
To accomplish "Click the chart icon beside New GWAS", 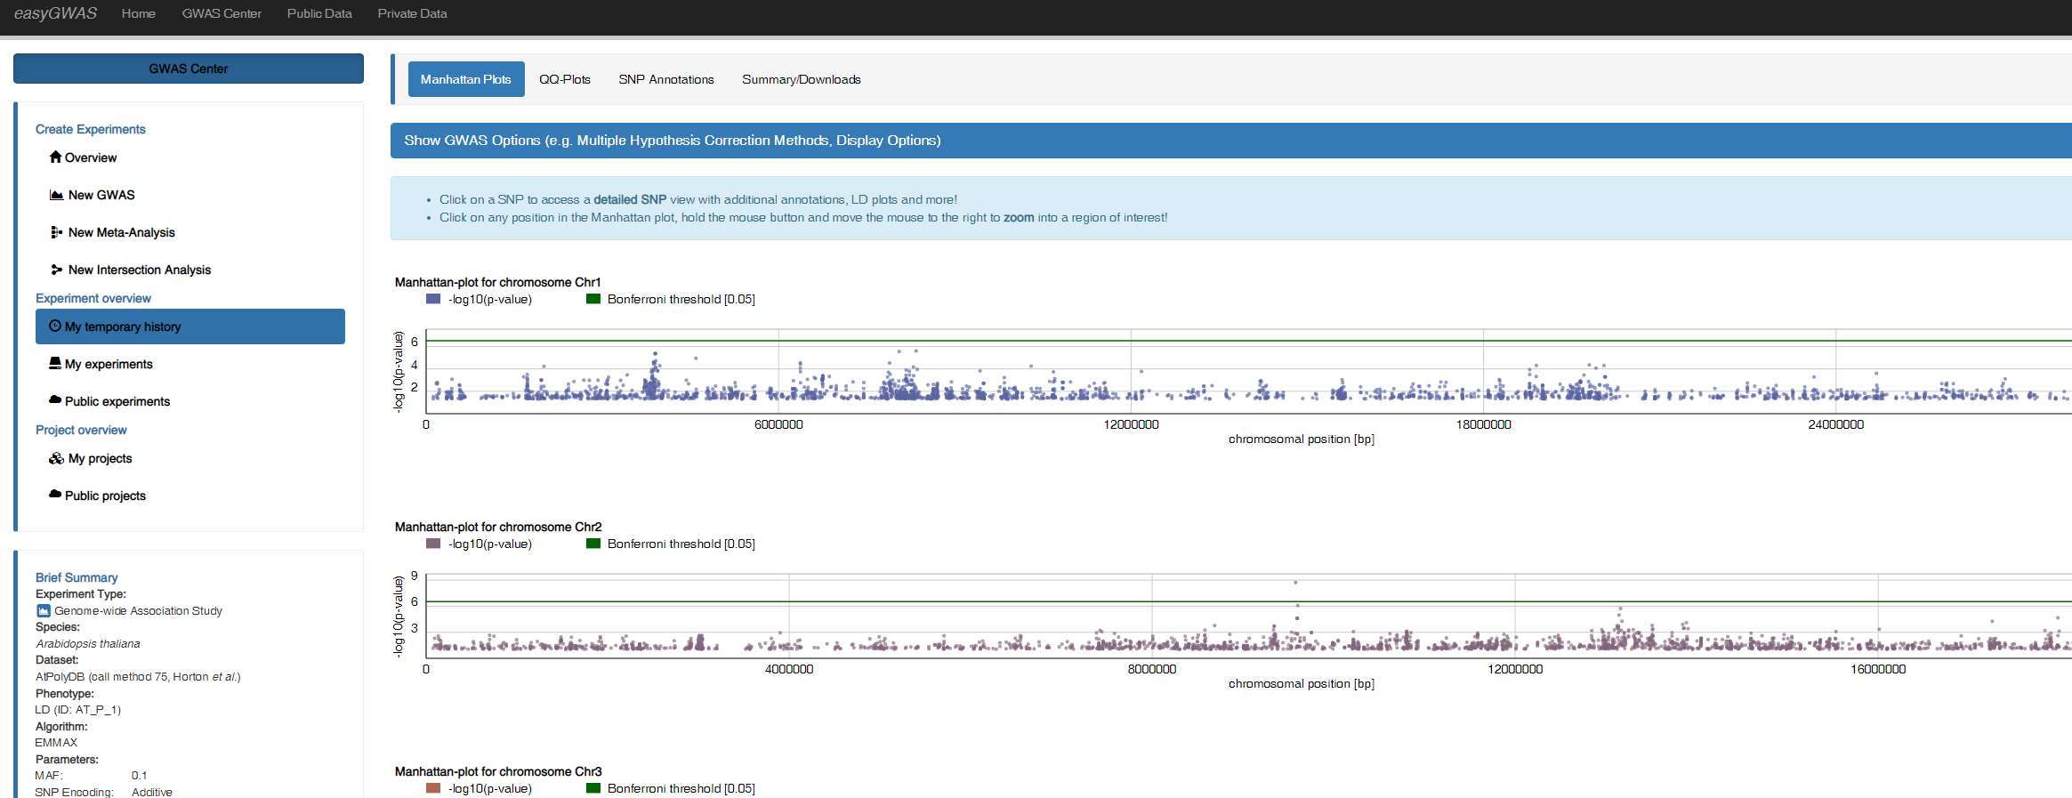I will point(57,195).
